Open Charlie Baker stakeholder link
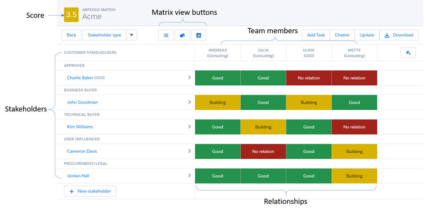Screen dimensions: 427x211 (x=80, y=78)
